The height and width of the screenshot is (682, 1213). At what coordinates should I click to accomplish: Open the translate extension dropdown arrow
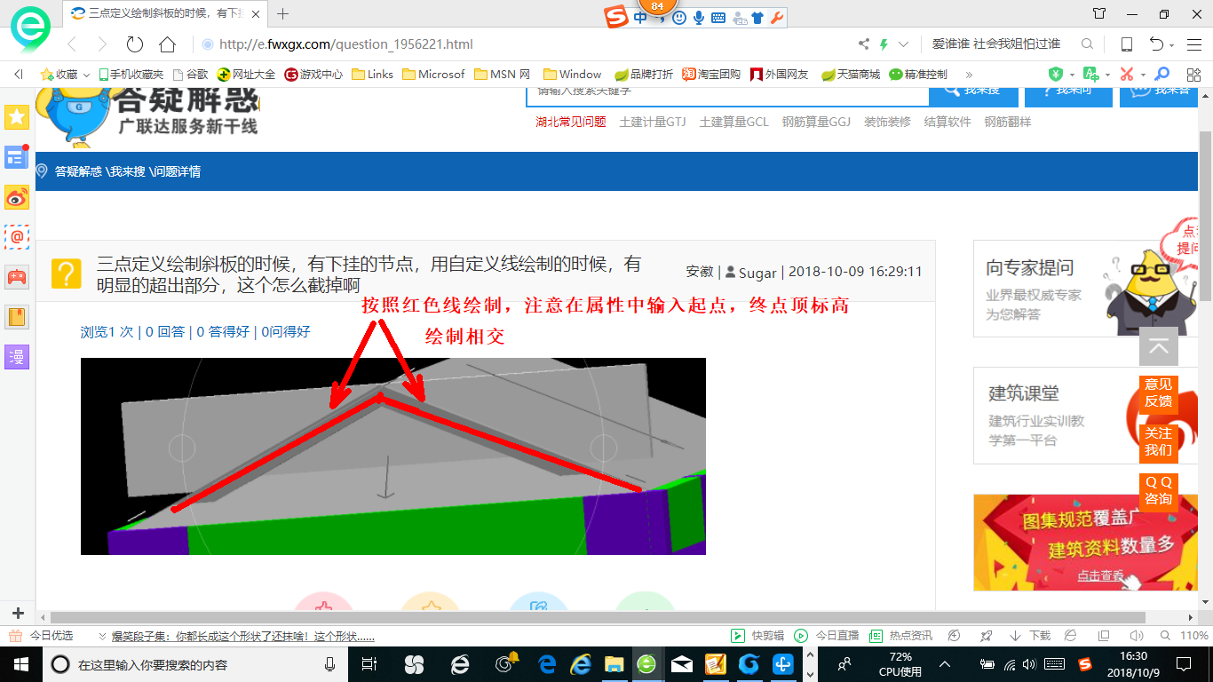coord(1107,75)
